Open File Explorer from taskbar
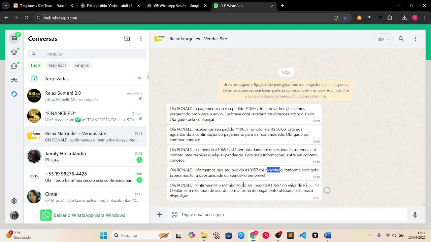This screenshot has width=431, height=242. click(x=204, y=235)
